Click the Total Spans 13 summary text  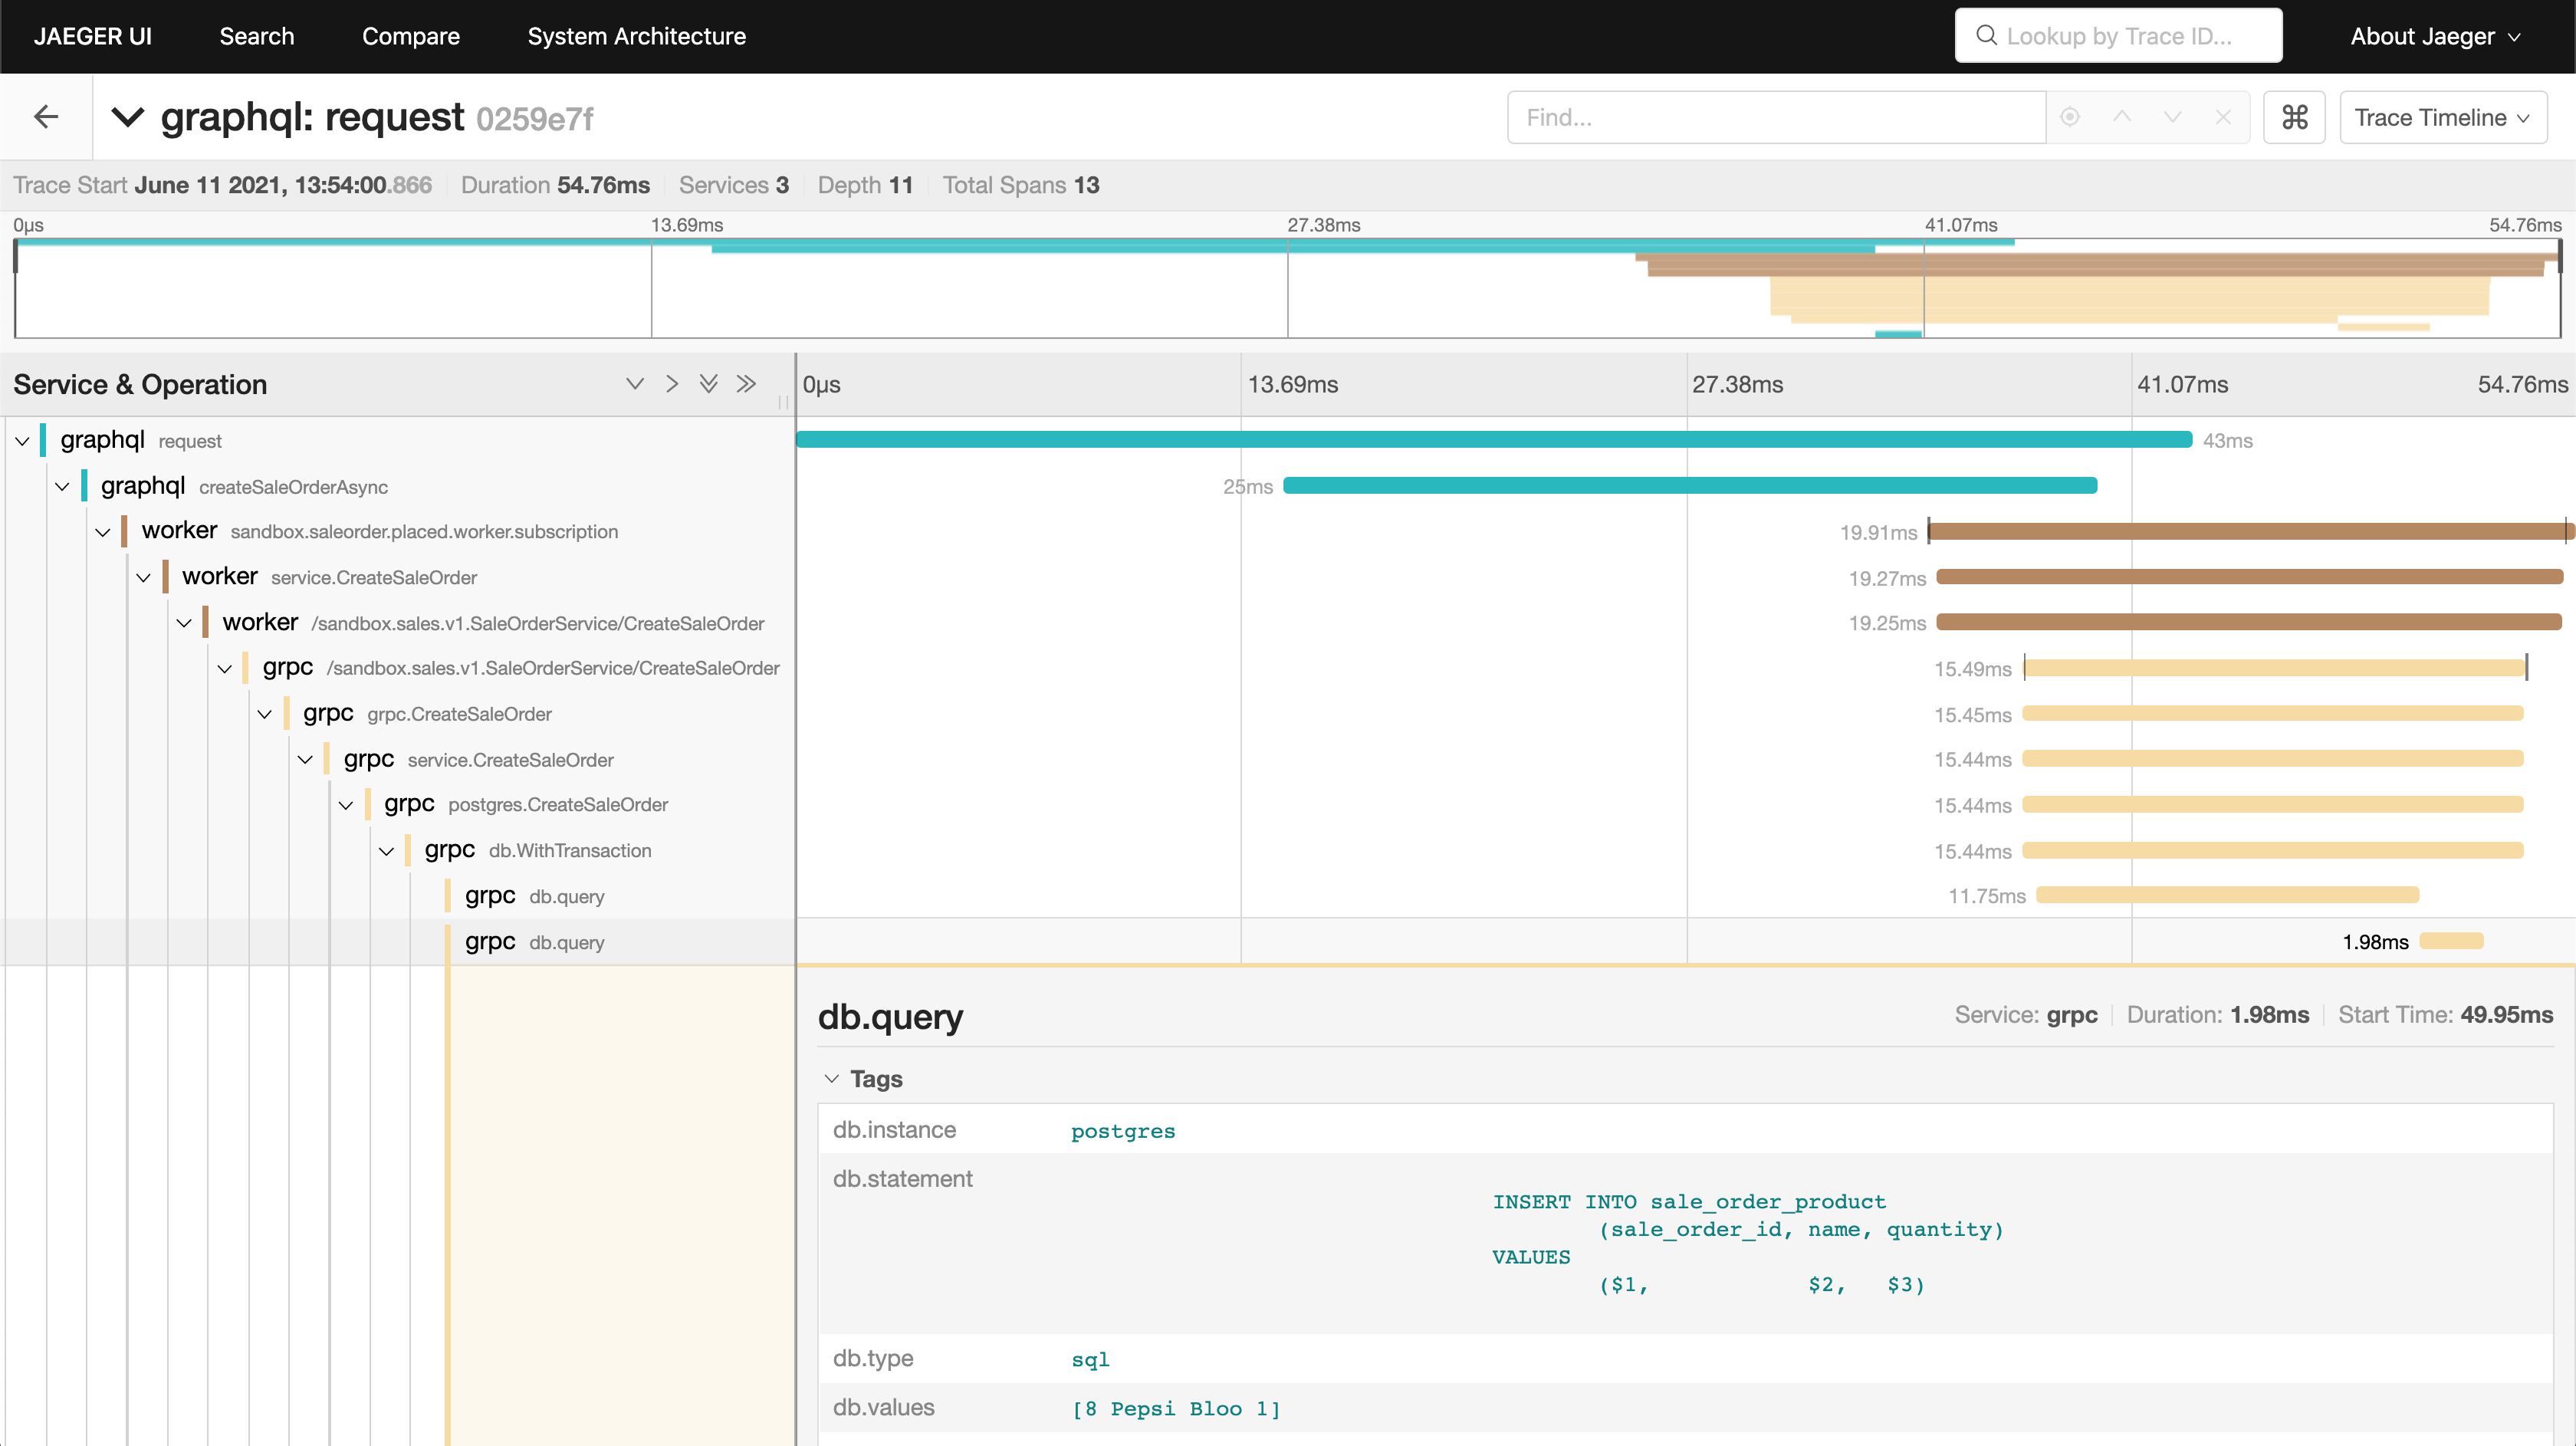(1021, 185)
